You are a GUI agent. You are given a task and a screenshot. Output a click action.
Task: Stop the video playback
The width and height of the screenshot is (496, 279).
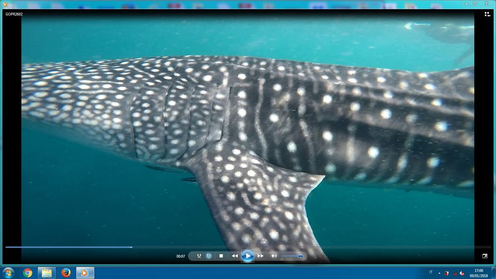[x=221, y=256]
